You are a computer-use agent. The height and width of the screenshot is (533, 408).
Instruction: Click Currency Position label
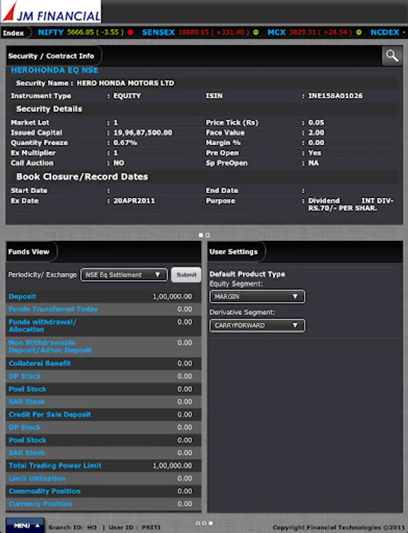40,504
